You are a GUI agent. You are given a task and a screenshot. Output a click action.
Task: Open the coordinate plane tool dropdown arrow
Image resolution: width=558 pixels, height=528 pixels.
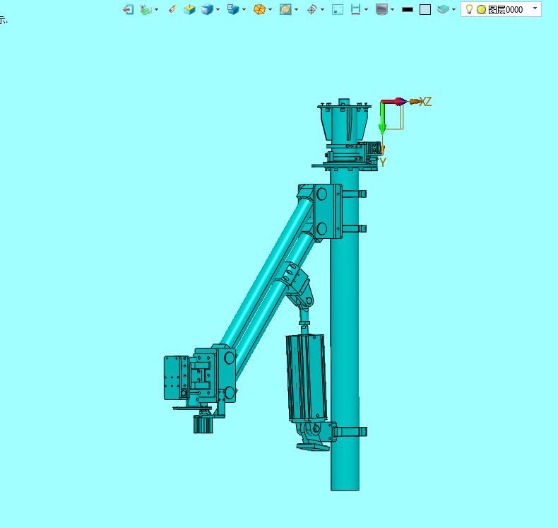click(x=156, y=10)
